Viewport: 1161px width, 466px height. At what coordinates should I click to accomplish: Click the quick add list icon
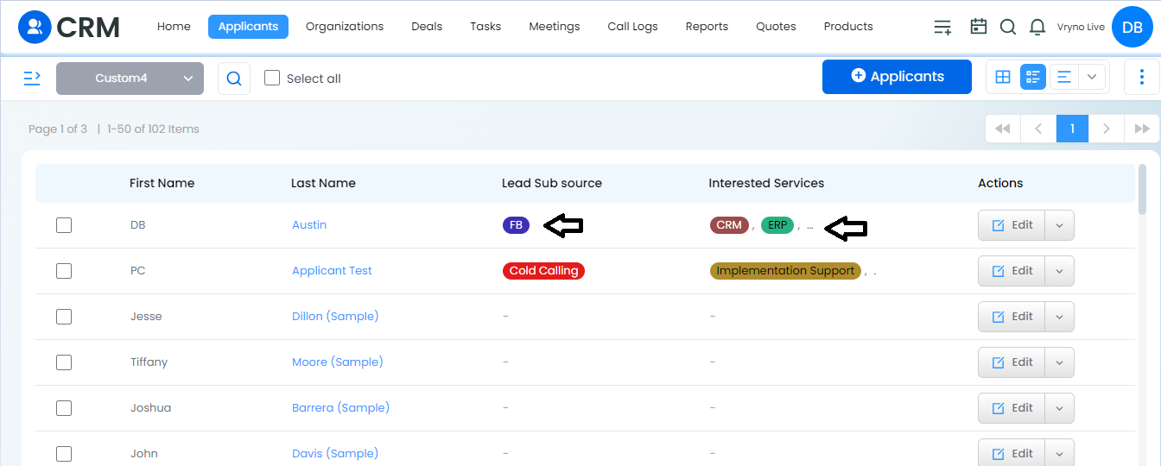click(x=942, y=27)
